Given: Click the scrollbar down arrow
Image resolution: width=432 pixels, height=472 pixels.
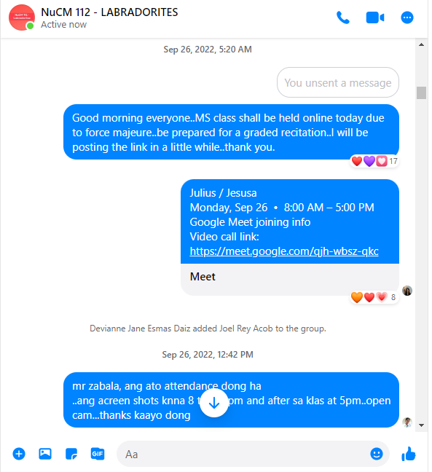Looking at the screenshot, I should coord(422,425).
